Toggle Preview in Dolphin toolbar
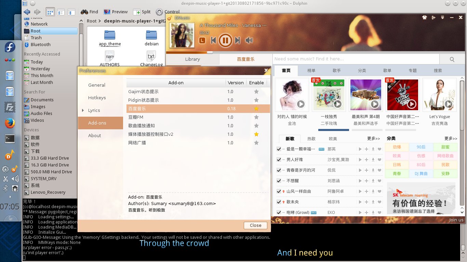Screen dimensions: 467x262 (115, 12)
